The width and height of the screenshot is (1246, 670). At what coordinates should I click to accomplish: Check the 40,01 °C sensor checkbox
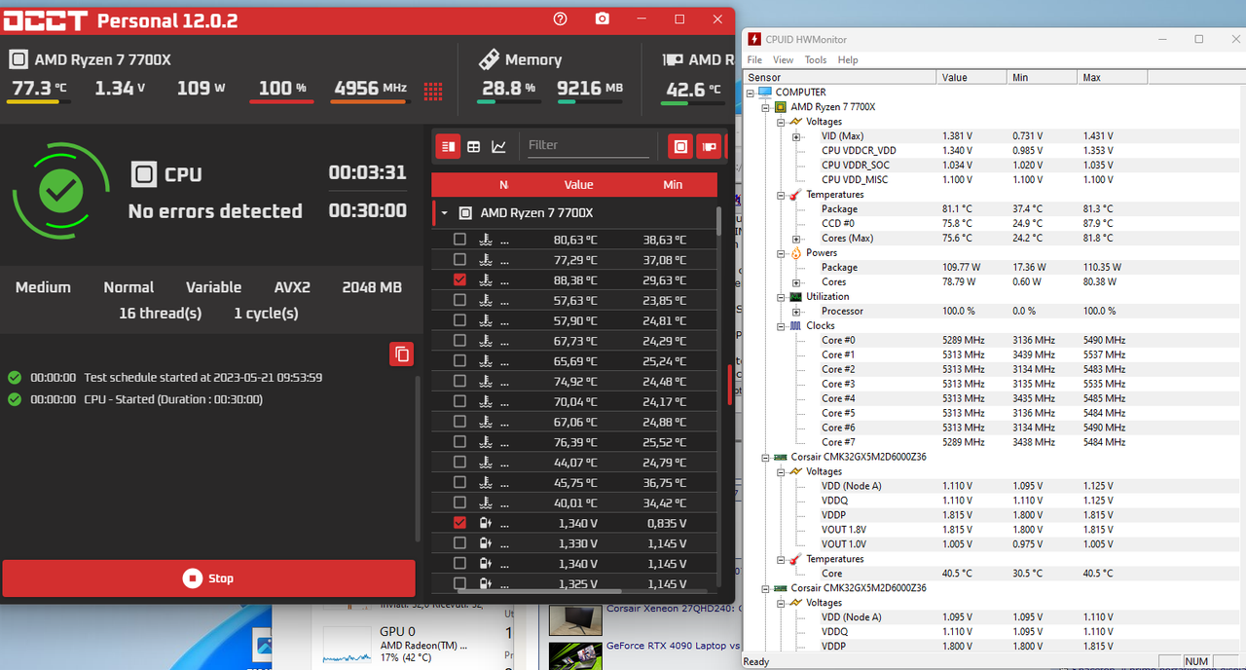459,502
